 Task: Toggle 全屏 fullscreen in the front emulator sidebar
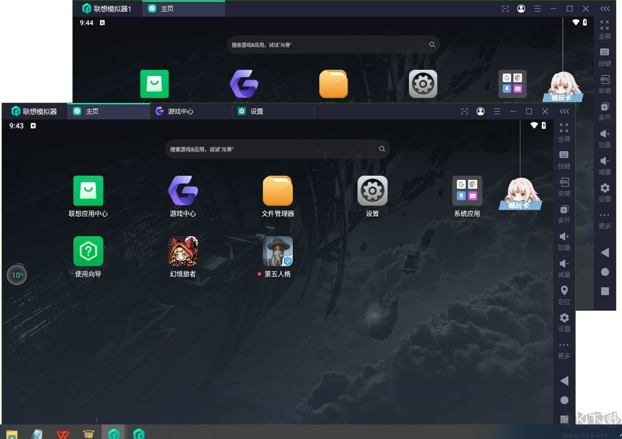coord(564,131)
